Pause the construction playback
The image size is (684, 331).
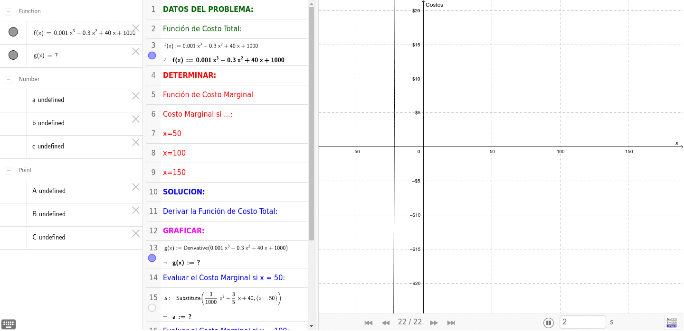(549, 323)
